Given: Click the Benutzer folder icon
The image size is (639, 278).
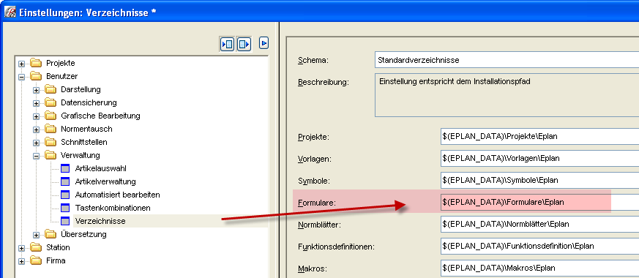Looking at the screenshot, I should (x=36, y=76).
